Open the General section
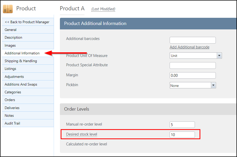 click(x=28, y=30)
